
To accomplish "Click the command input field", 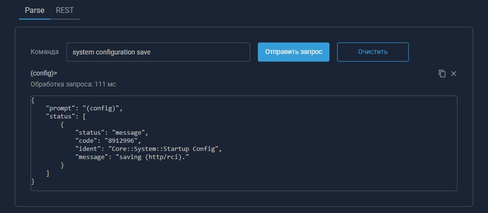I will pyautogui.click(x=158, y=52).
